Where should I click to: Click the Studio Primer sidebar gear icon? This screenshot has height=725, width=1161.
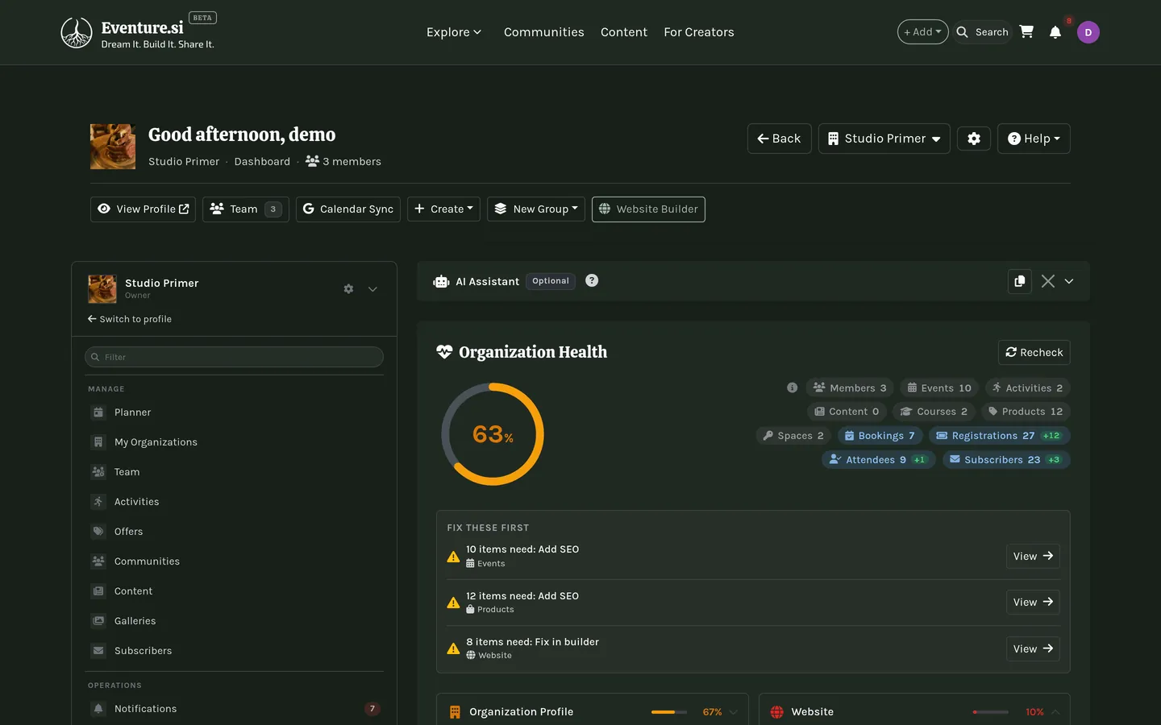348,288
